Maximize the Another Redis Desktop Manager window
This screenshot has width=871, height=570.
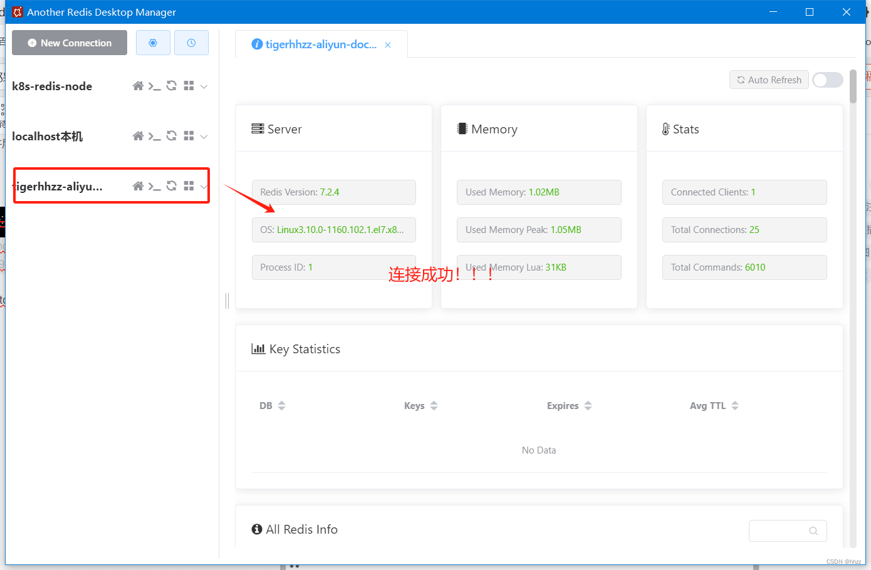coord(810,12)
